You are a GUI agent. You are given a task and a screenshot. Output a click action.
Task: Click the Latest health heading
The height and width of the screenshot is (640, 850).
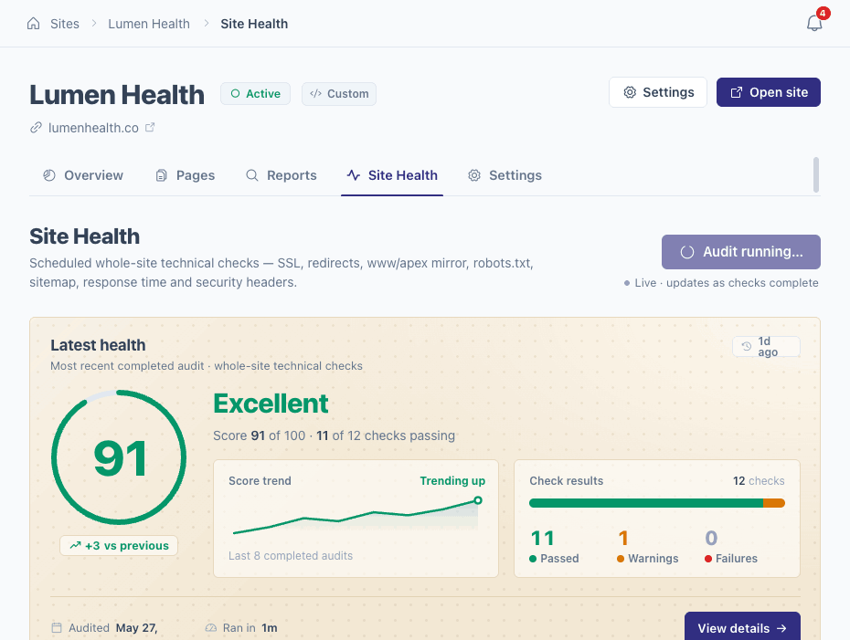pos(98,345)
